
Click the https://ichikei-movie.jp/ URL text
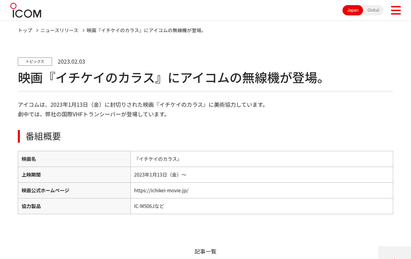coord(161,191)
